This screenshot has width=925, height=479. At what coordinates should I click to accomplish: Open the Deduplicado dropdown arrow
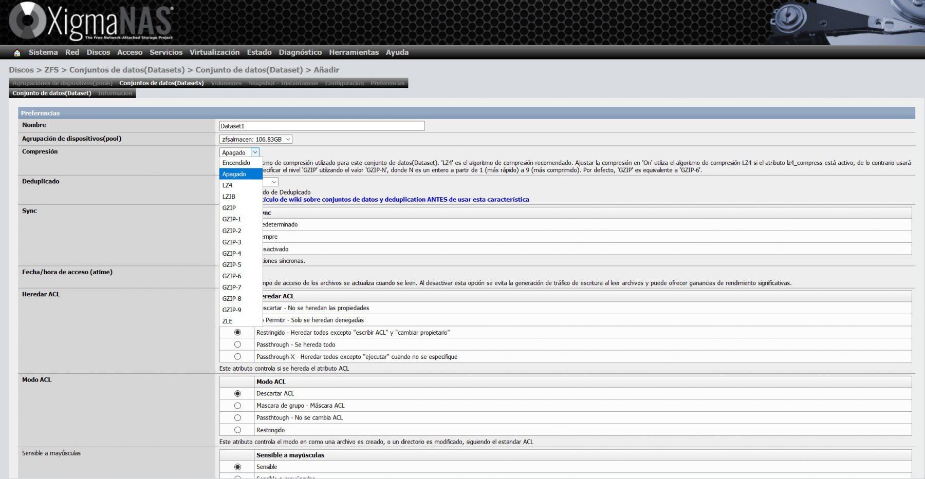[274, 182]
